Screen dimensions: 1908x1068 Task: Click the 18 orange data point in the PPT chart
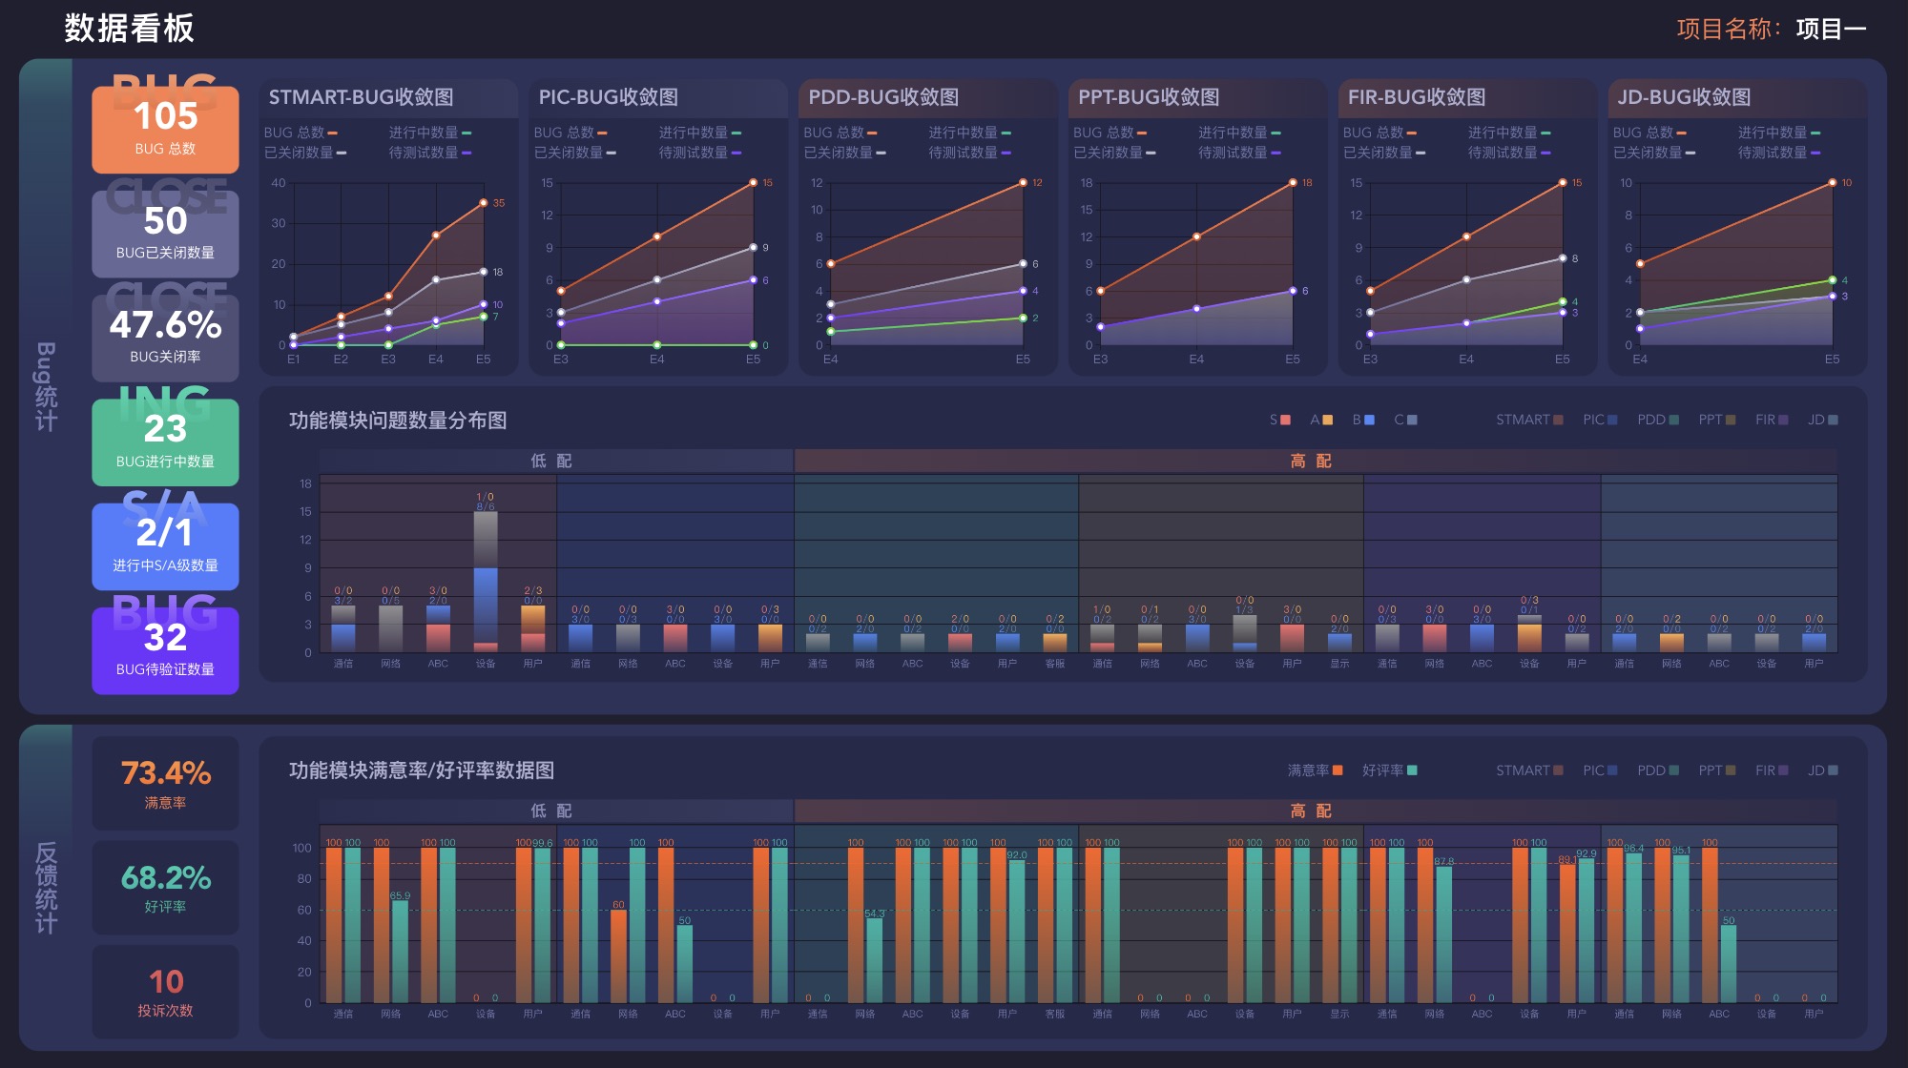[x=1293, y=182]
